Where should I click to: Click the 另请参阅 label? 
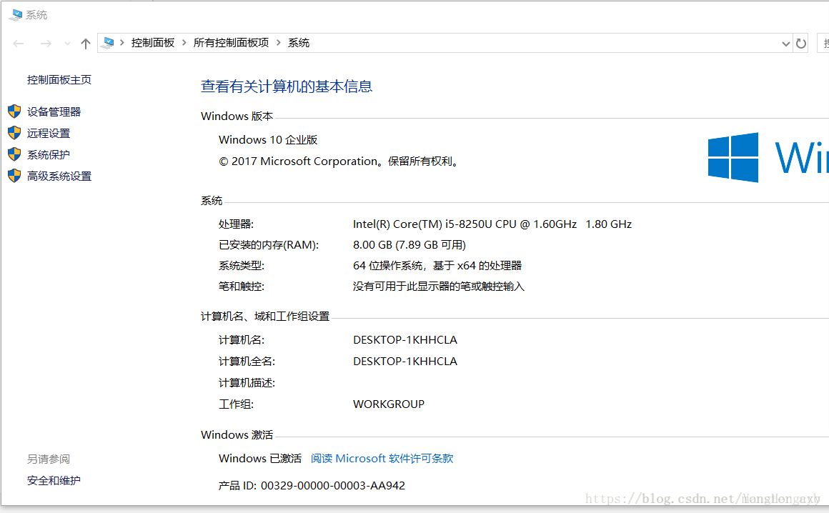point(49,459)
